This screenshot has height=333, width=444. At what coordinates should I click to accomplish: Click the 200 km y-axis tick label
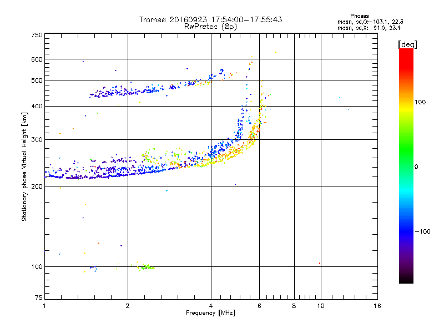coord(37,186)
